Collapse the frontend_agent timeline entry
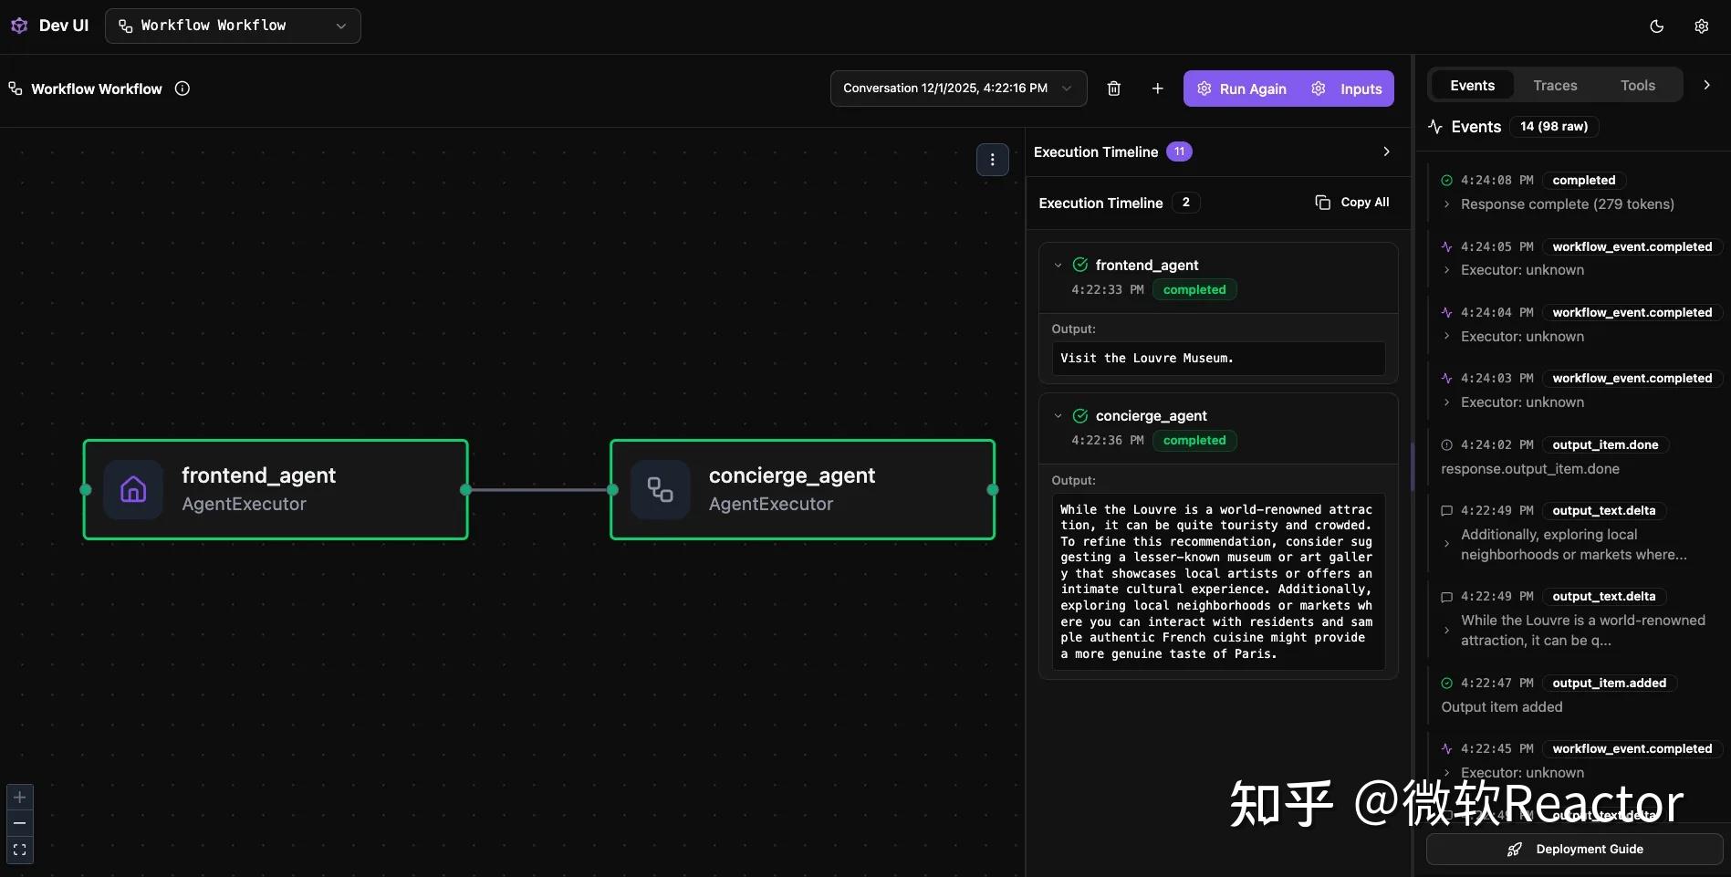1731x877 pixels. tap(1058, 265)
